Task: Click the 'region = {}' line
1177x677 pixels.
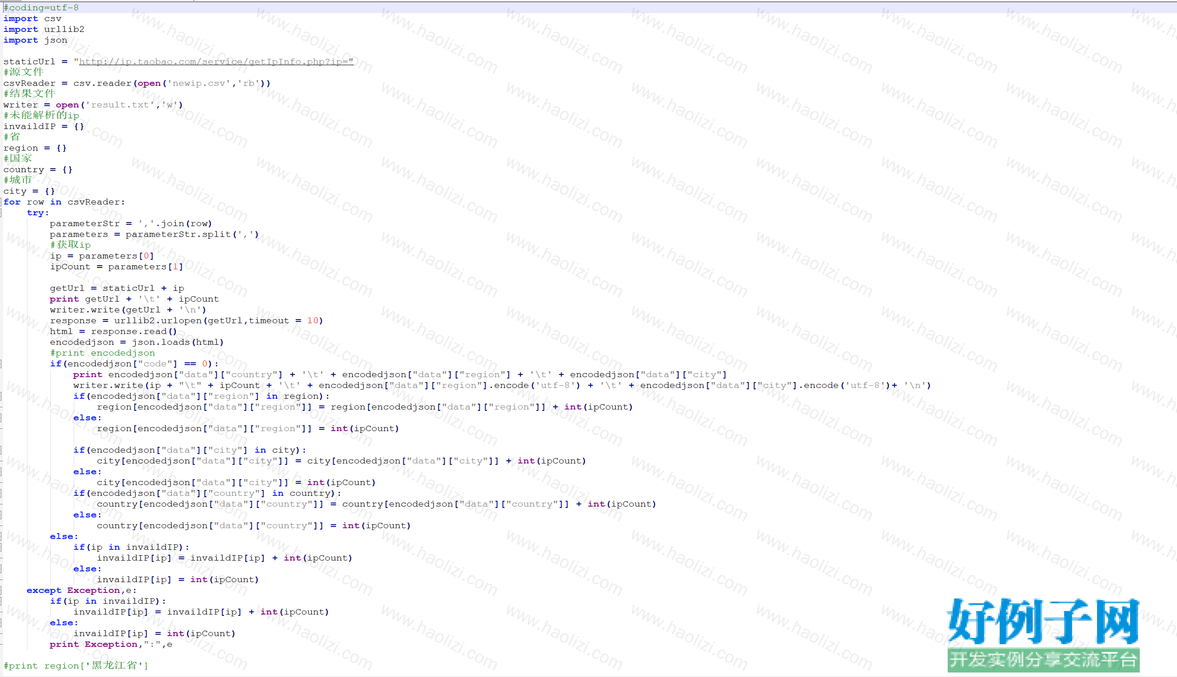Action: (x=35, y=148)
